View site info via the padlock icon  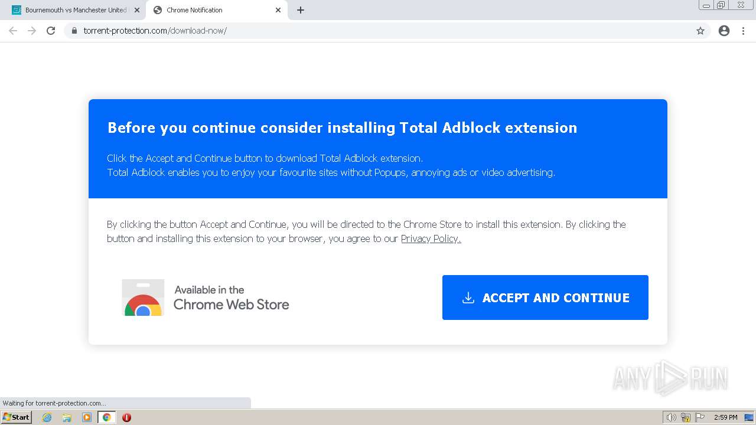tap(74, 31)
